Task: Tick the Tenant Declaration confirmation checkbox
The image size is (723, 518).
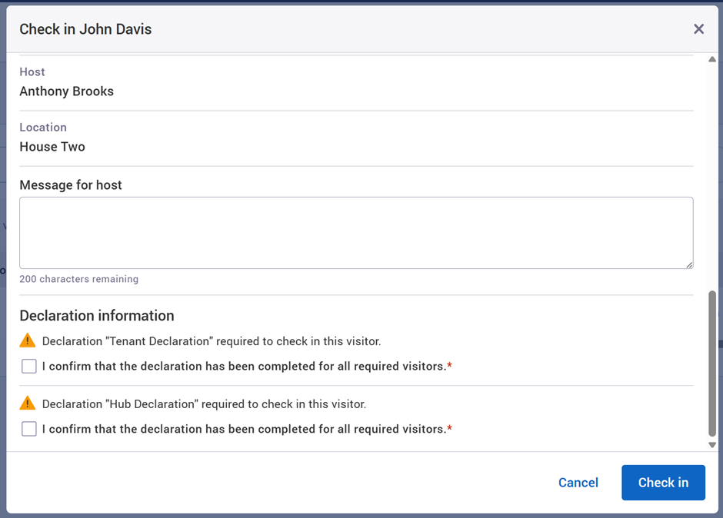Action: [x=29, y=367]
